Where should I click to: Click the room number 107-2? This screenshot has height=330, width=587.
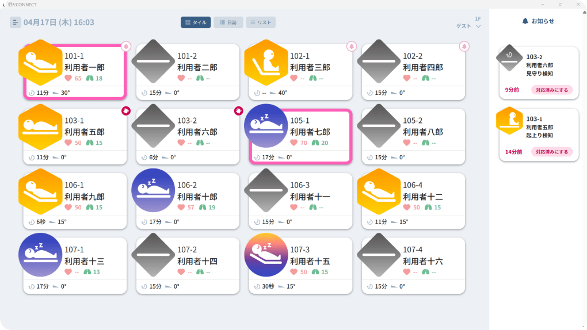187,250
